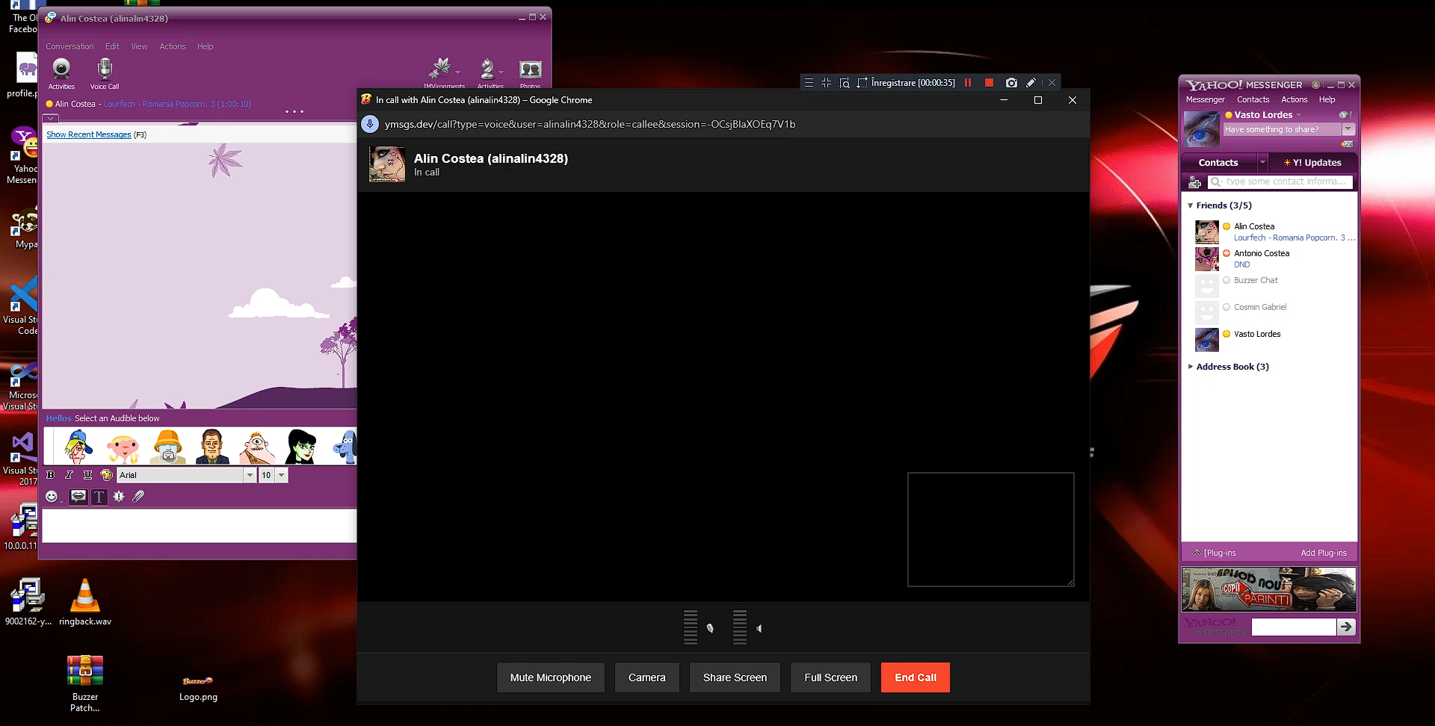This screenshot has height=726, width=1435.
Task: Start webcam Activities in chat window
Action: [61, 73]
